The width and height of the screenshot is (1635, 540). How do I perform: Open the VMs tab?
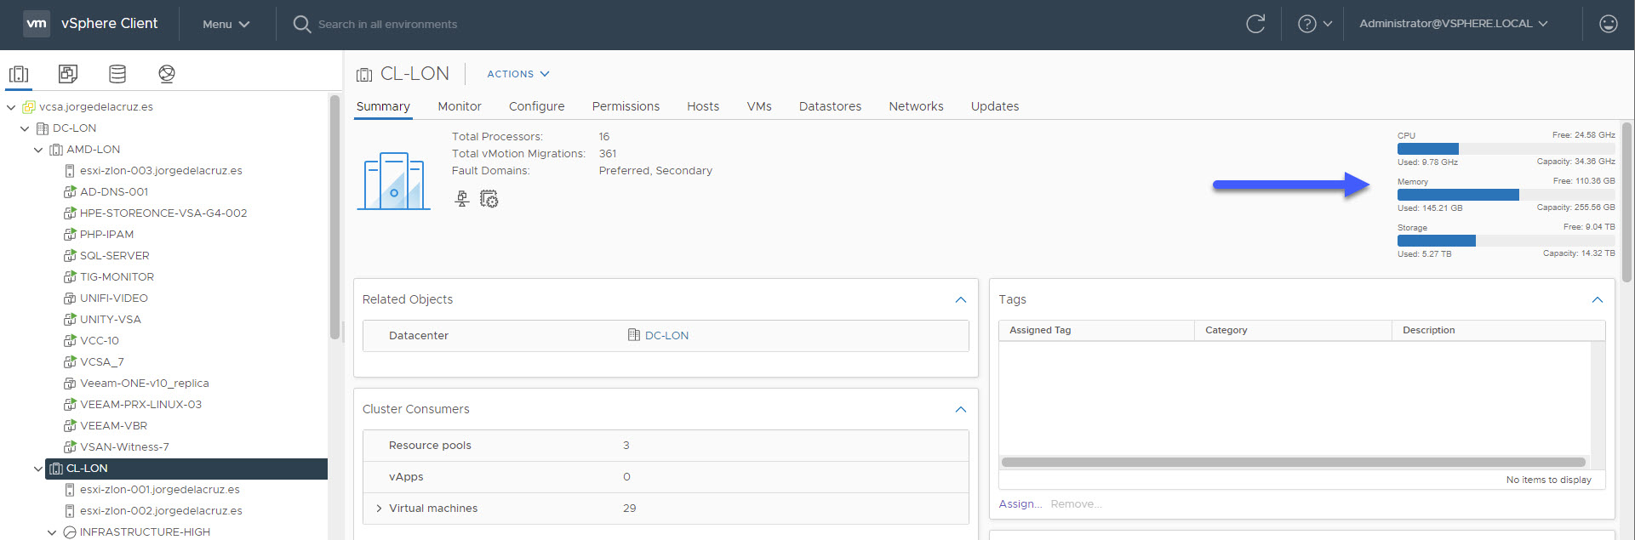(x=759, y=106)
